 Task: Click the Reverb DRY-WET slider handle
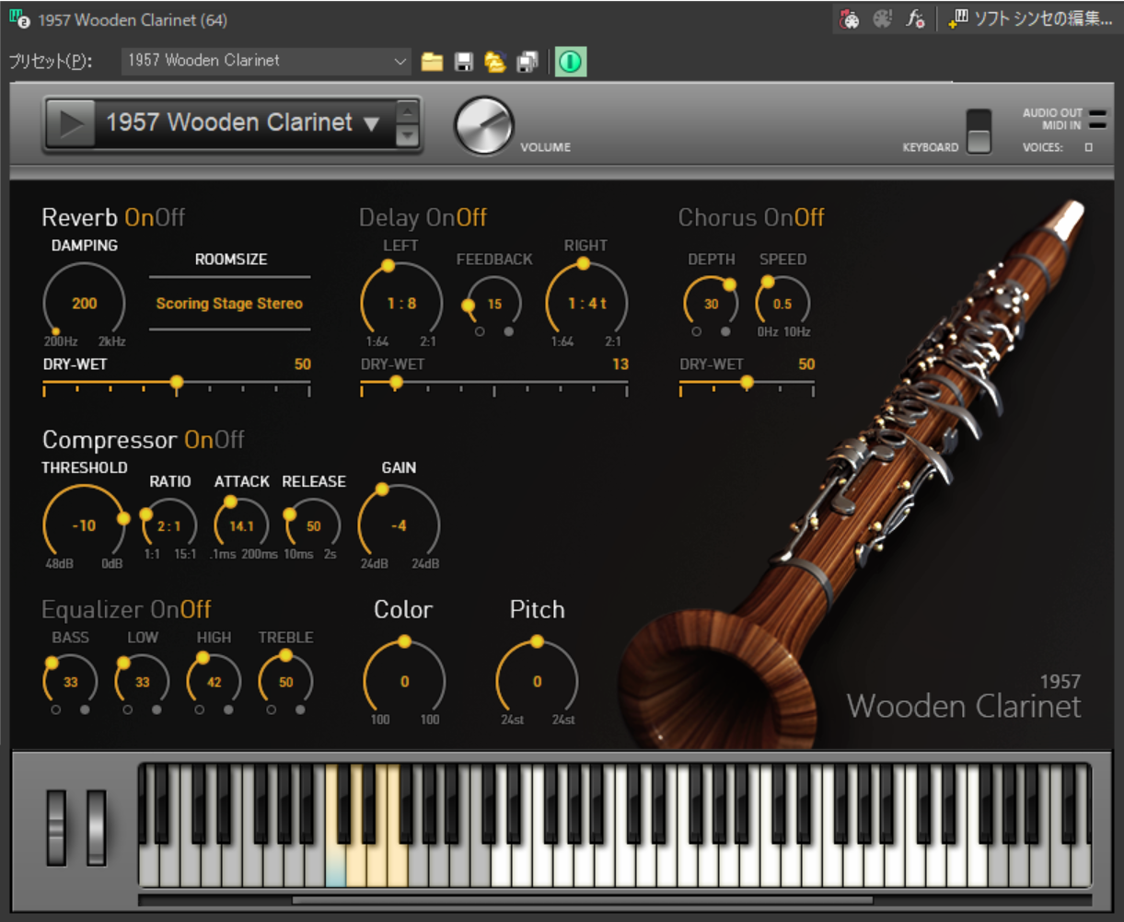(x=177, y=382)
